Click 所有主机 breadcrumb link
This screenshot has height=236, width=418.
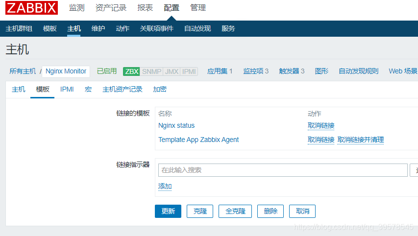[23, 71]
